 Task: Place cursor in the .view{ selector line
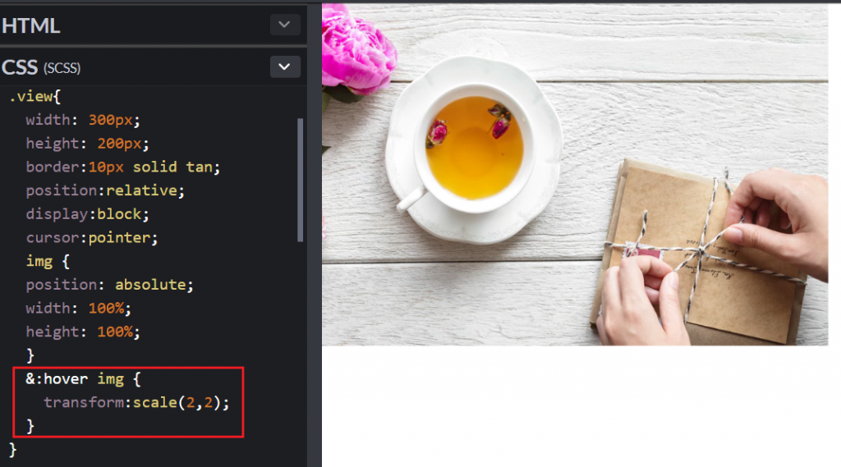coord(34,97)
